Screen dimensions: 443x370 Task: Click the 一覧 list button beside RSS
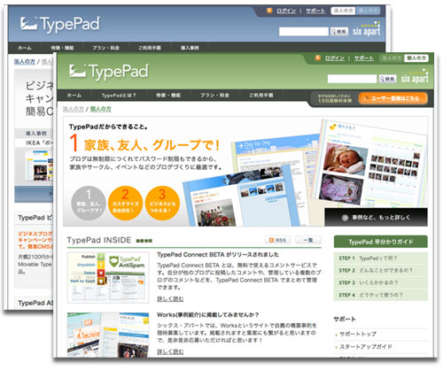[x=308, y=240]
